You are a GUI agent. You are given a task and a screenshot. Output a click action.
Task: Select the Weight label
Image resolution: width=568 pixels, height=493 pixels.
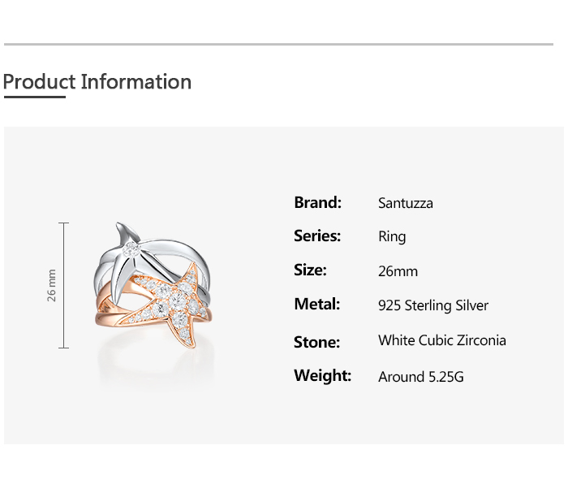322,375
